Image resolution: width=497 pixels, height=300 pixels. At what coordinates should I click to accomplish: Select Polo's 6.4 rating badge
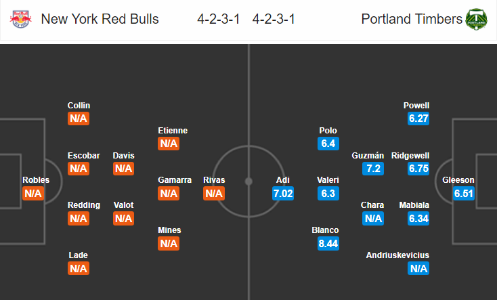click(x=328, y=144)
